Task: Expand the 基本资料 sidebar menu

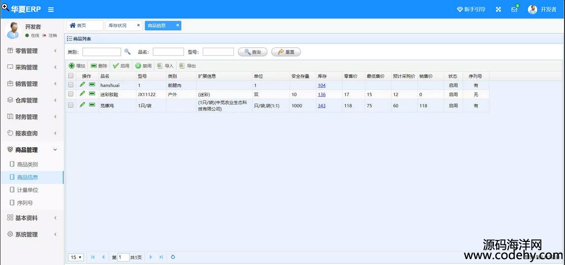Action: [x=32, y=218]
